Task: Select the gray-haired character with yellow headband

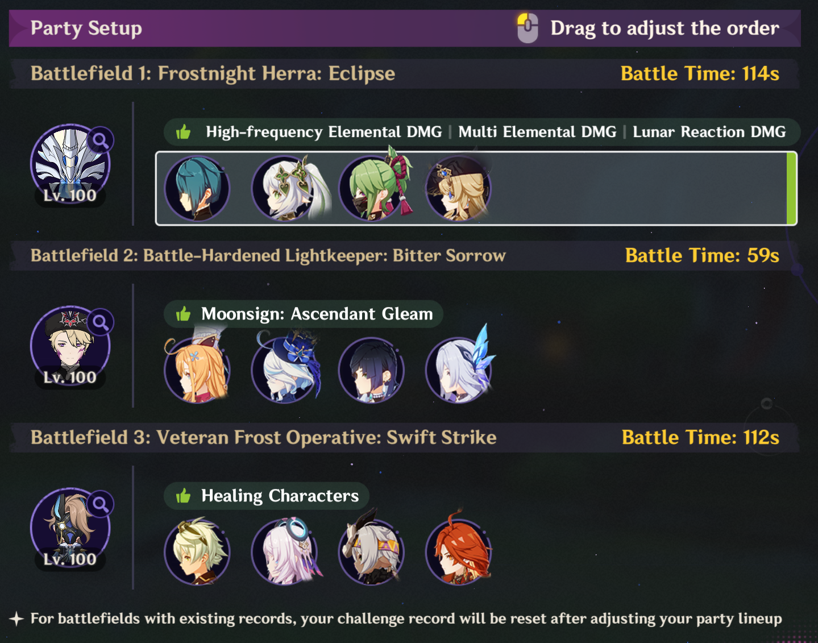Action: coord(371,552)
